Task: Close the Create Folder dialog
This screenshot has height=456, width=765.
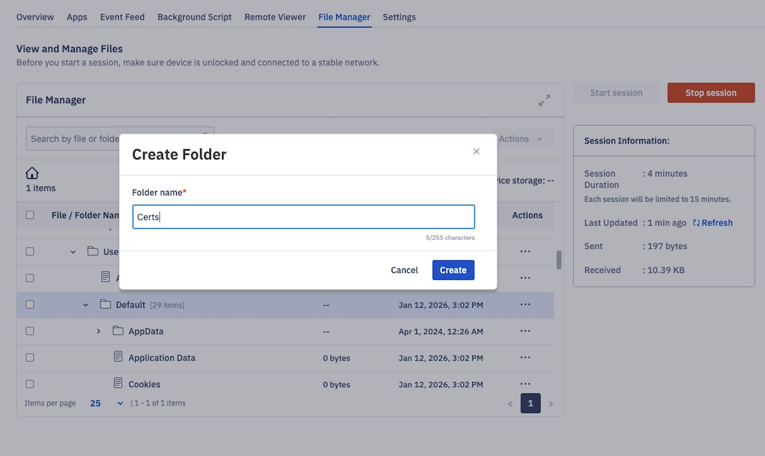Action: coord(476,151)
